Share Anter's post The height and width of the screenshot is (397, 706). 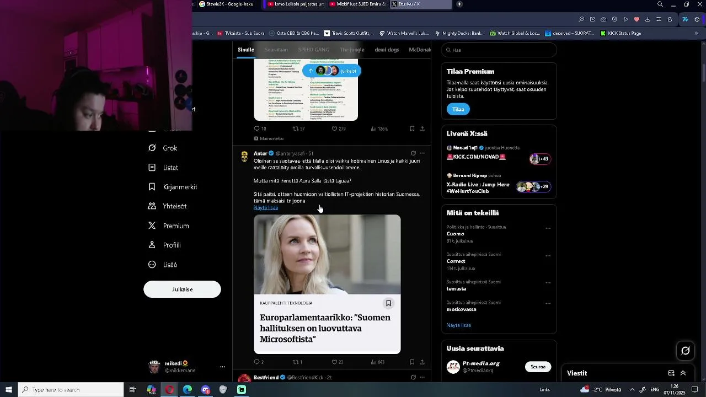tap(422, 362)
